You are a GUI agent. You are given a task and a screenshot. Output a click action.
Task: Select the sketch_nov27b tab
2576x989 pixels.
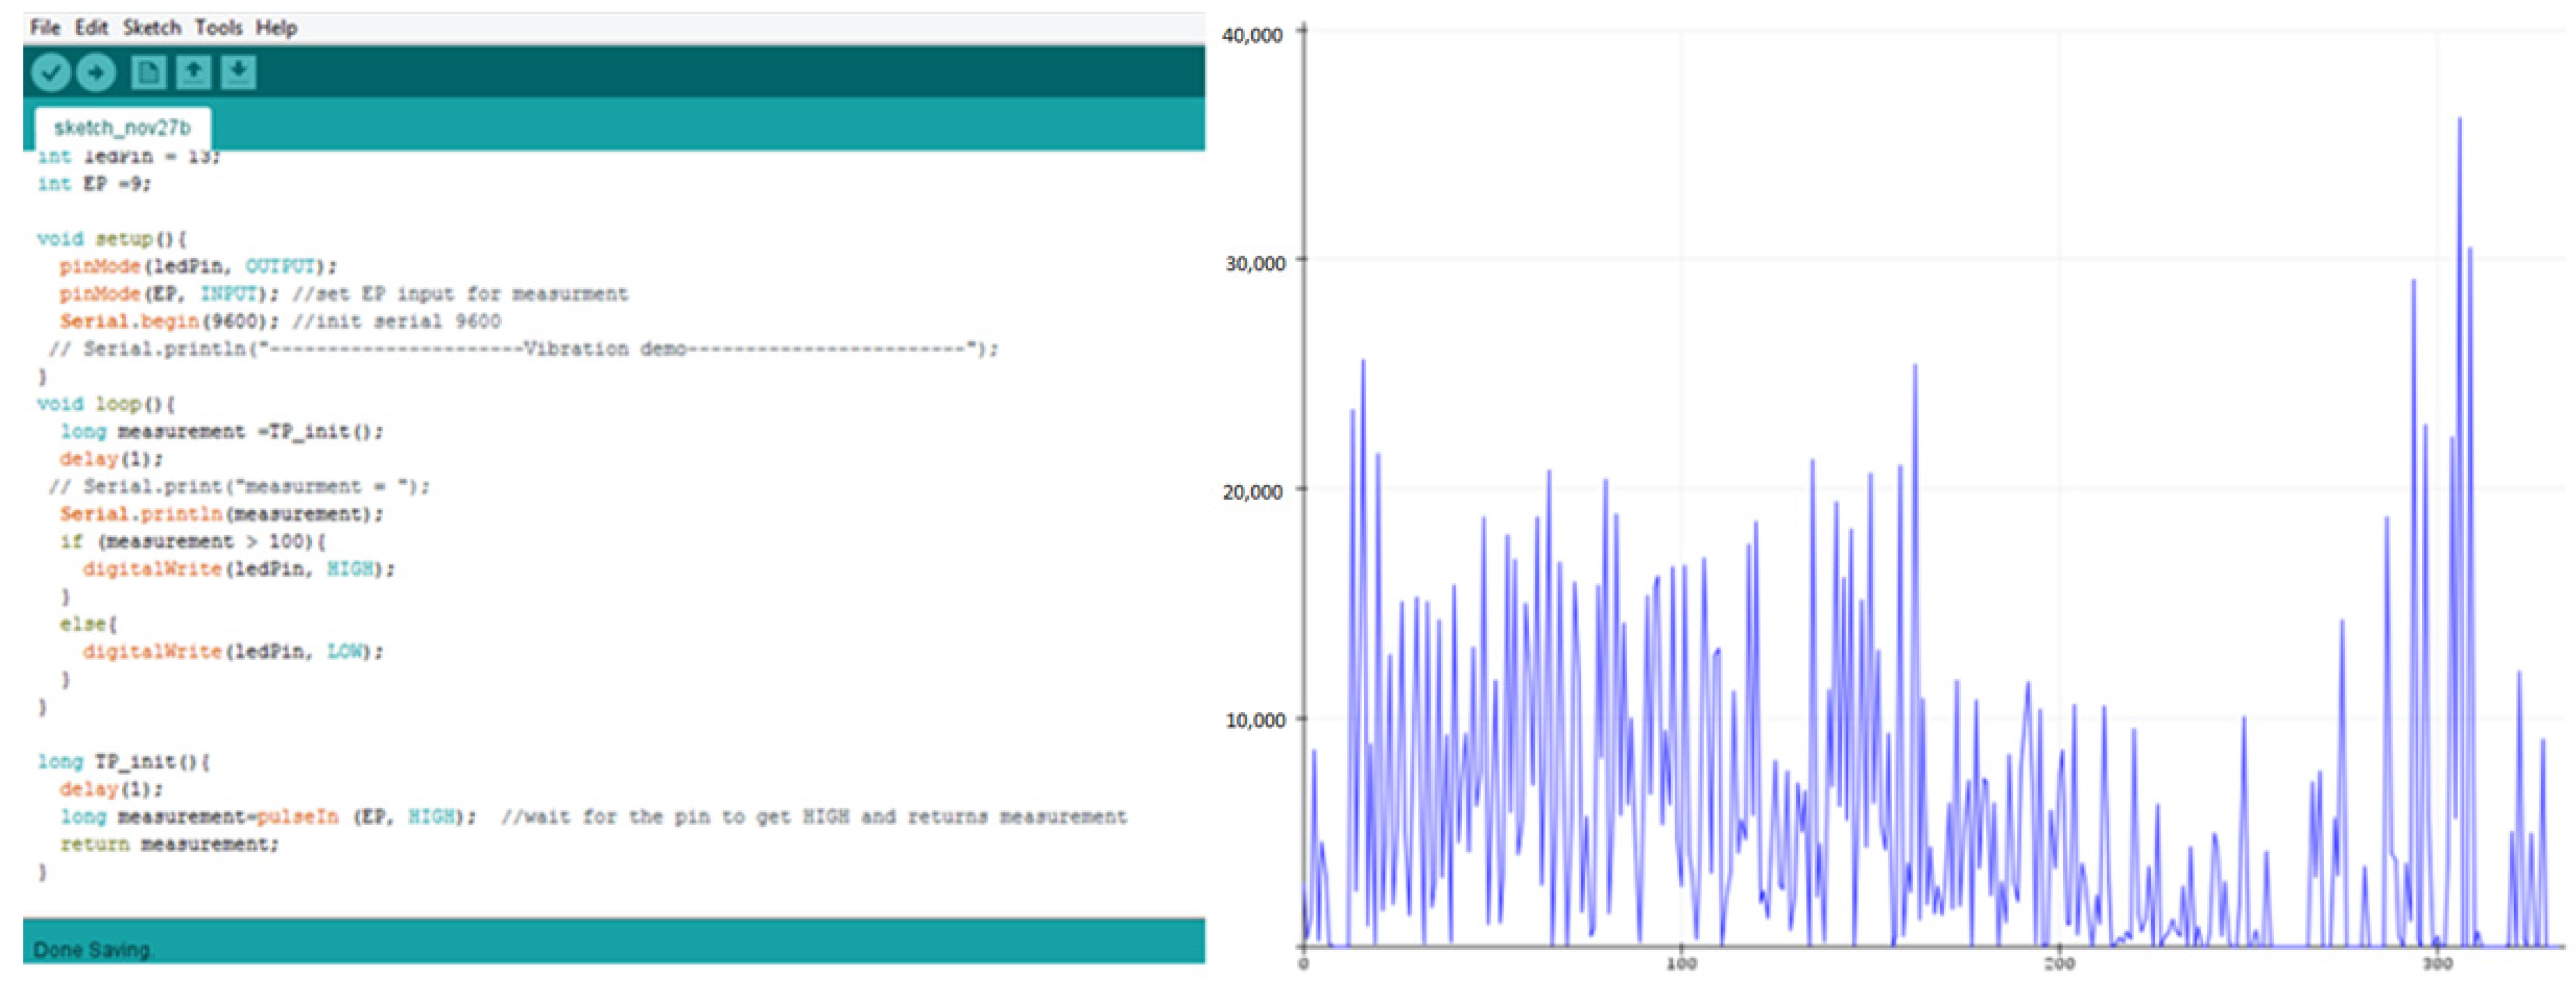tap(122, 128)
